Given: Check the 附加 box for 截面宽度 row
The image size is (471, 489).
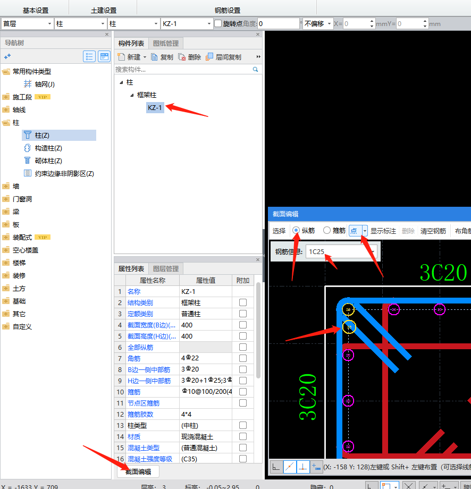Looking at the screenshot, I should [242, 325].
